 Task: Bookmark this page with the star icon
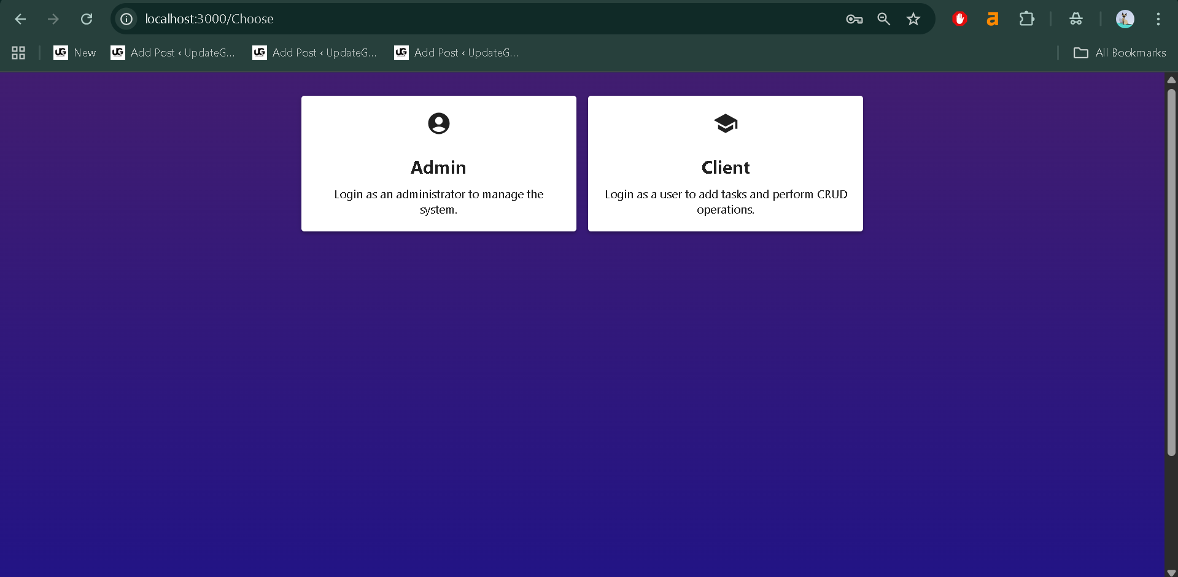(913, 19)
